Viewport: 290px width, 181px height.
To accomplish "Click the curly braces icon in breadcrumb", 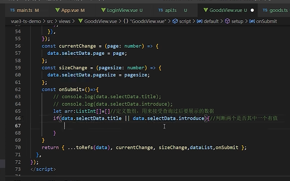I will point(126,21).
